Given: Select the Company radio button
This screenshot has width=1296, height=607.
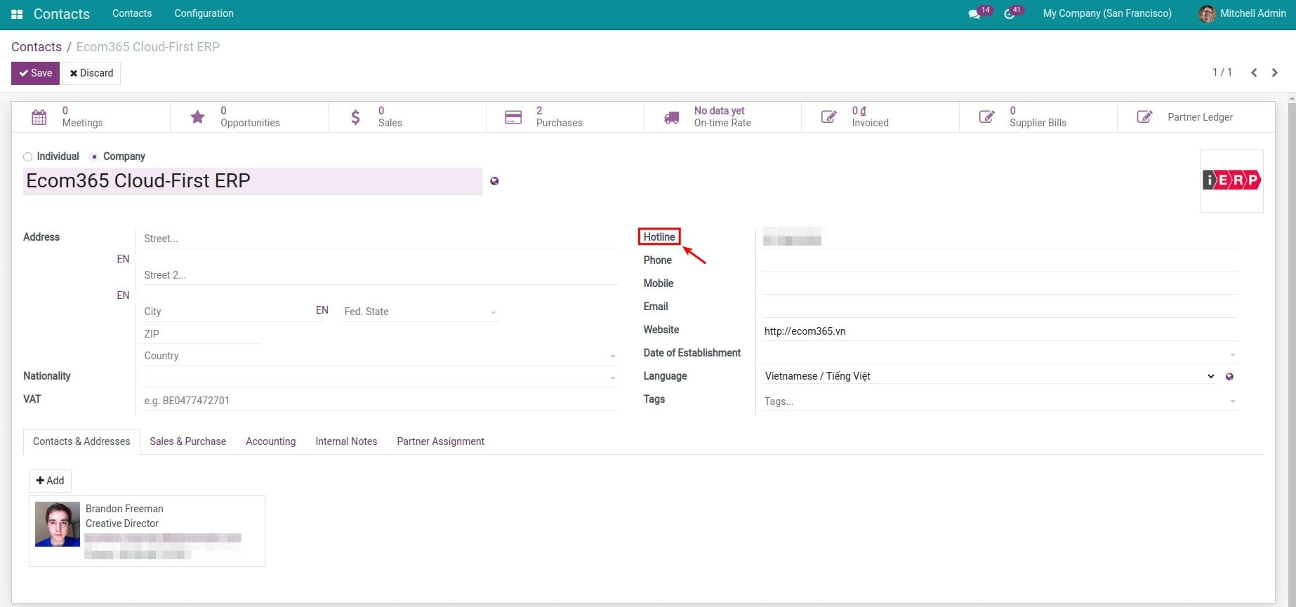Looking at the screenshot, I should coord(94,156).
